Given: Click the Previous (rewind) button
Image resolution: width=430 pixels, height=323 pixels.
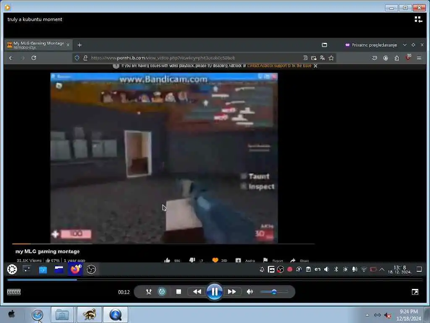Looking at the screenshot, I should [x=197, y=292].
